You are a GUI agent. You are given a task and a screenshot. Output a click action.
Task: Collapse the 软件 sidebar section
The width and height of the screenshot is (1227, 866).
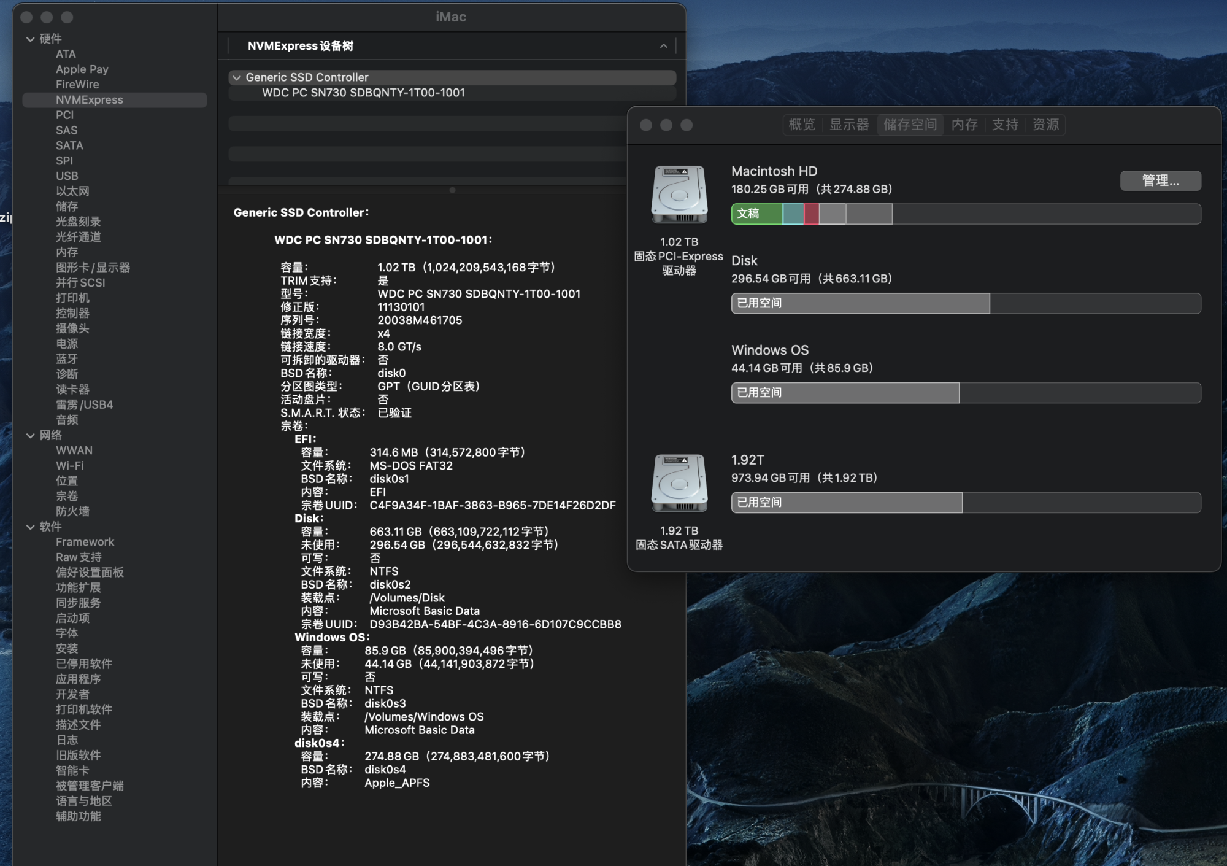point(30,527)
